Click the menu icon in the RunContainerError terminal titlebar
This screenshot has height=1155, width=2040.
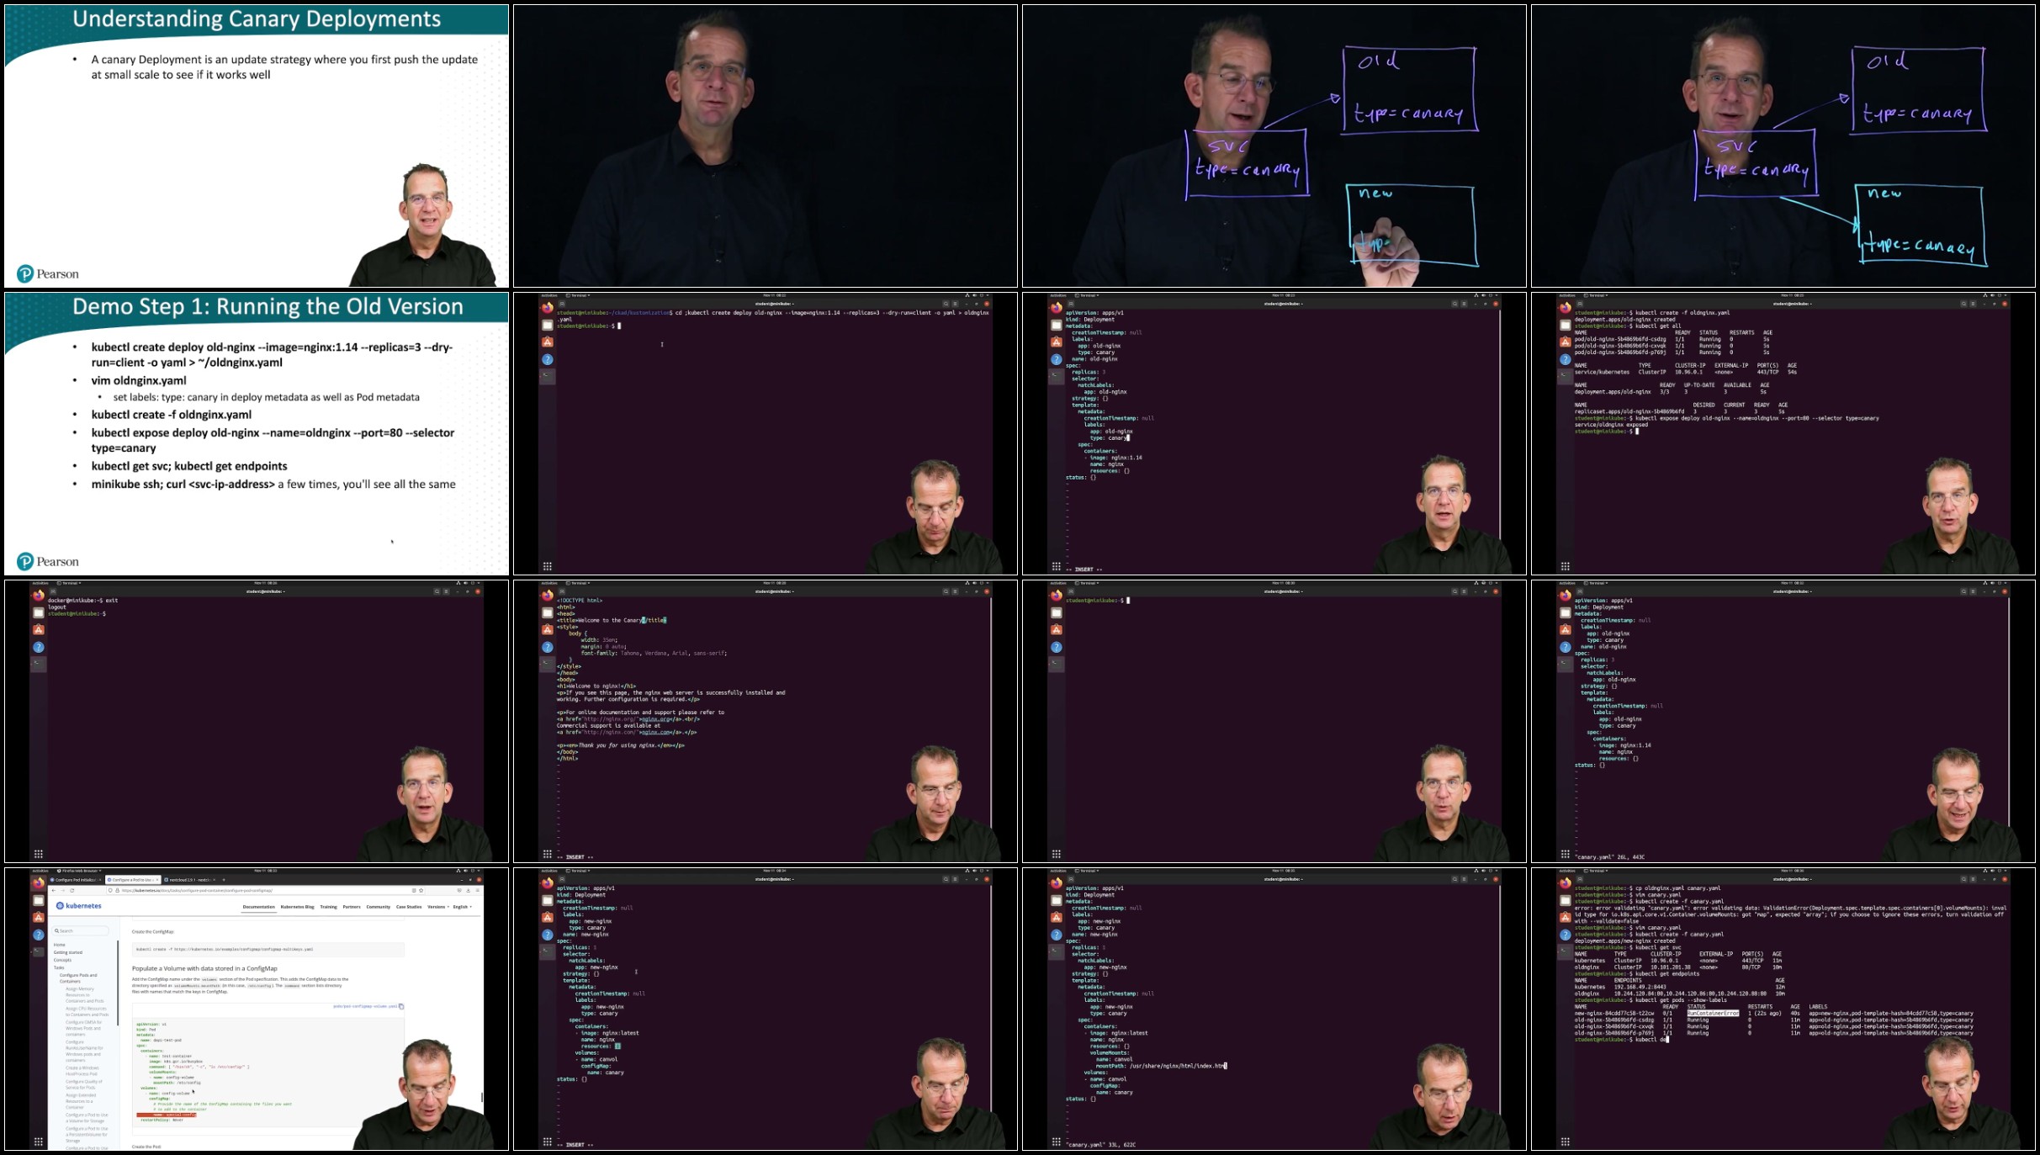point(1973,879)
